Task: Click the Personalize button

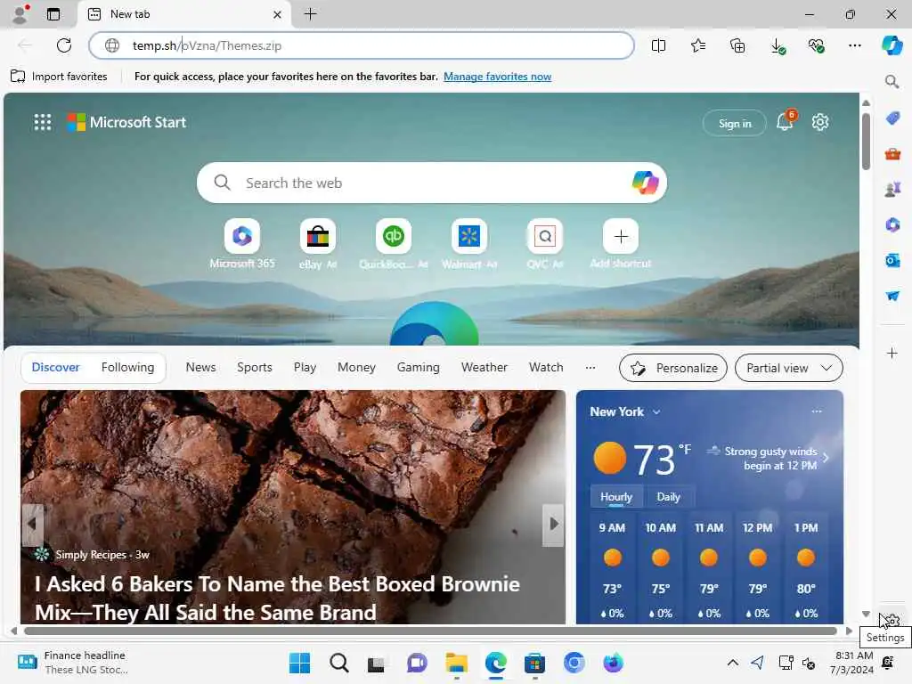Action: pos(673,368)
